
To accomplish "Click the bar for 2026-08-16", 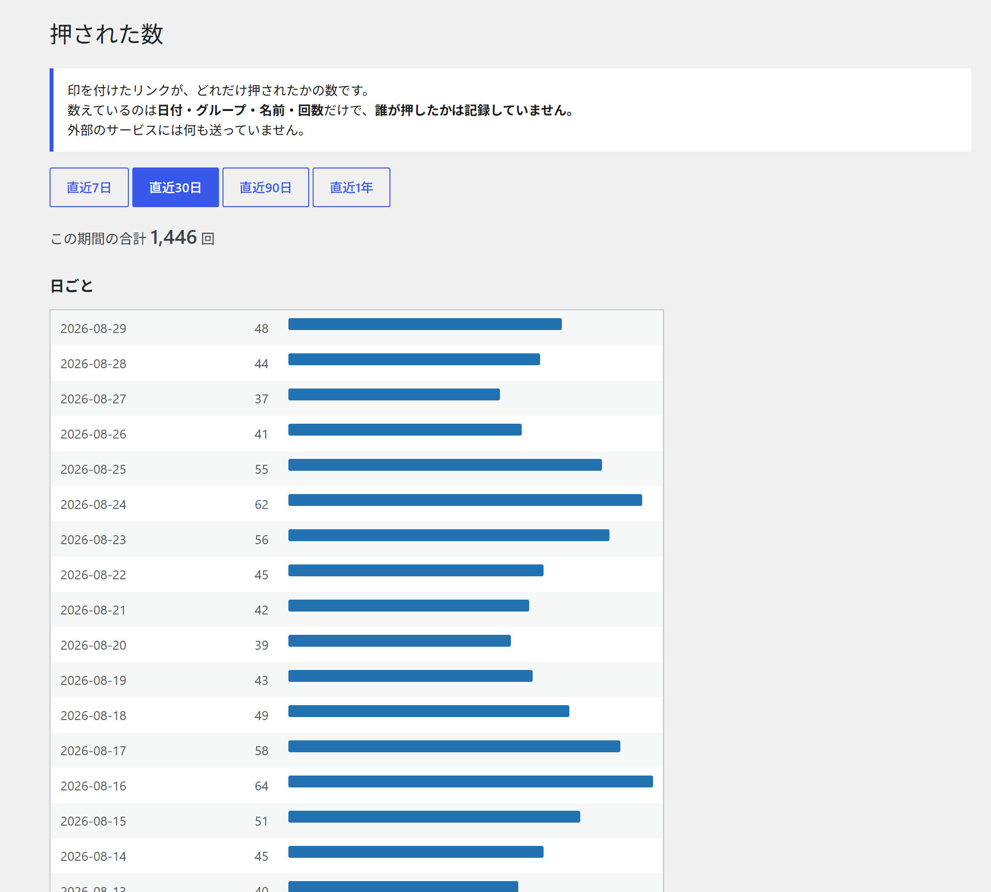I will (x=471, y=781).
